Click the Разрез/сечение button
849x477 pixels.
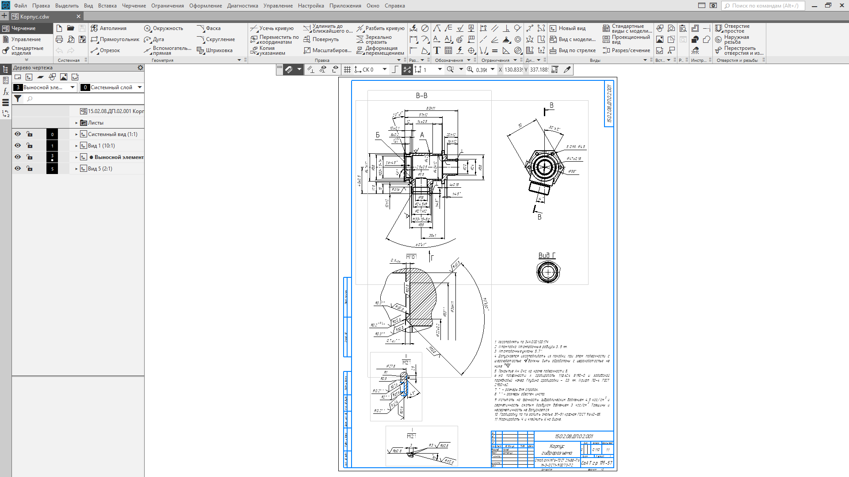[x=626, y=50]
